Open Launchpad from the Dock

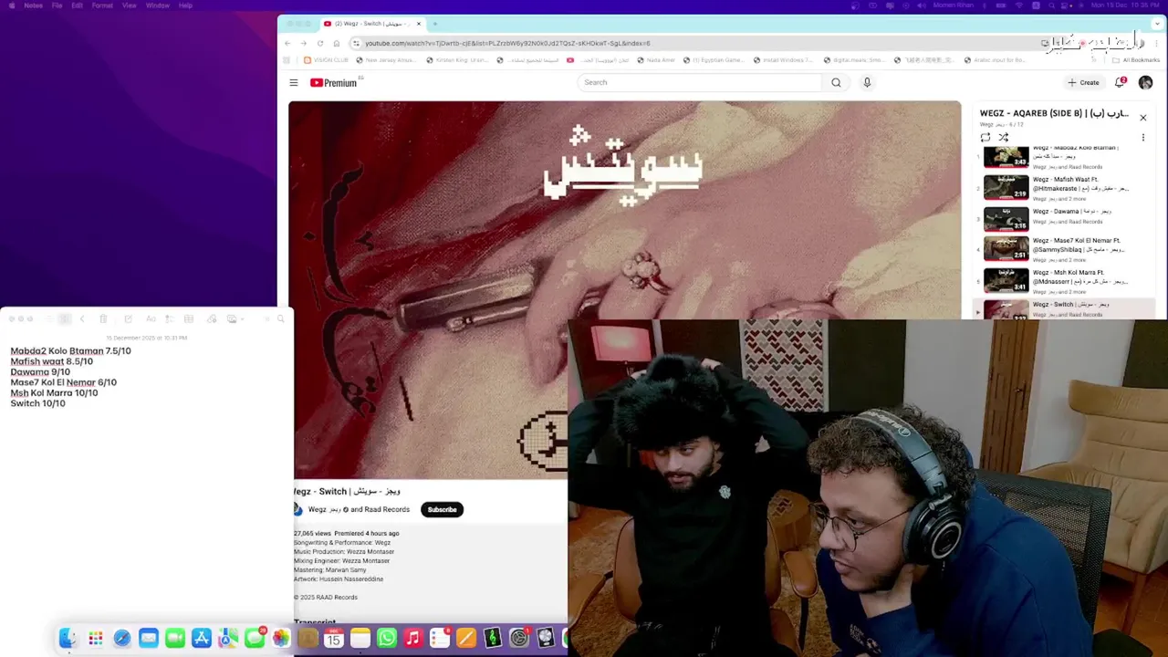tap(95, 638)
